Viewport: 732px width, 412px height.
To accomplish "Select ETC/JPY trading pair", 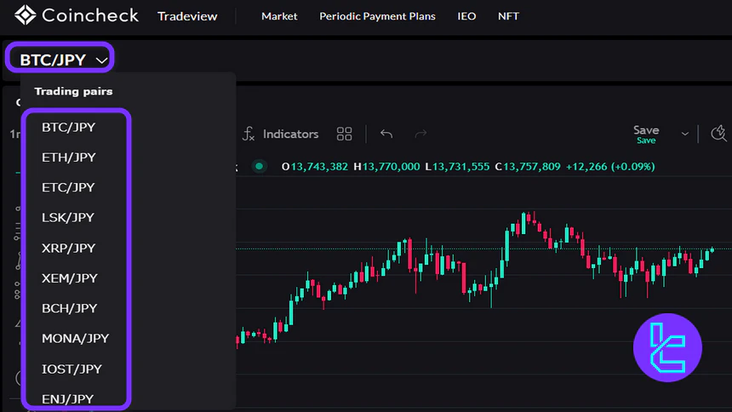I will (x=68, y=187).
